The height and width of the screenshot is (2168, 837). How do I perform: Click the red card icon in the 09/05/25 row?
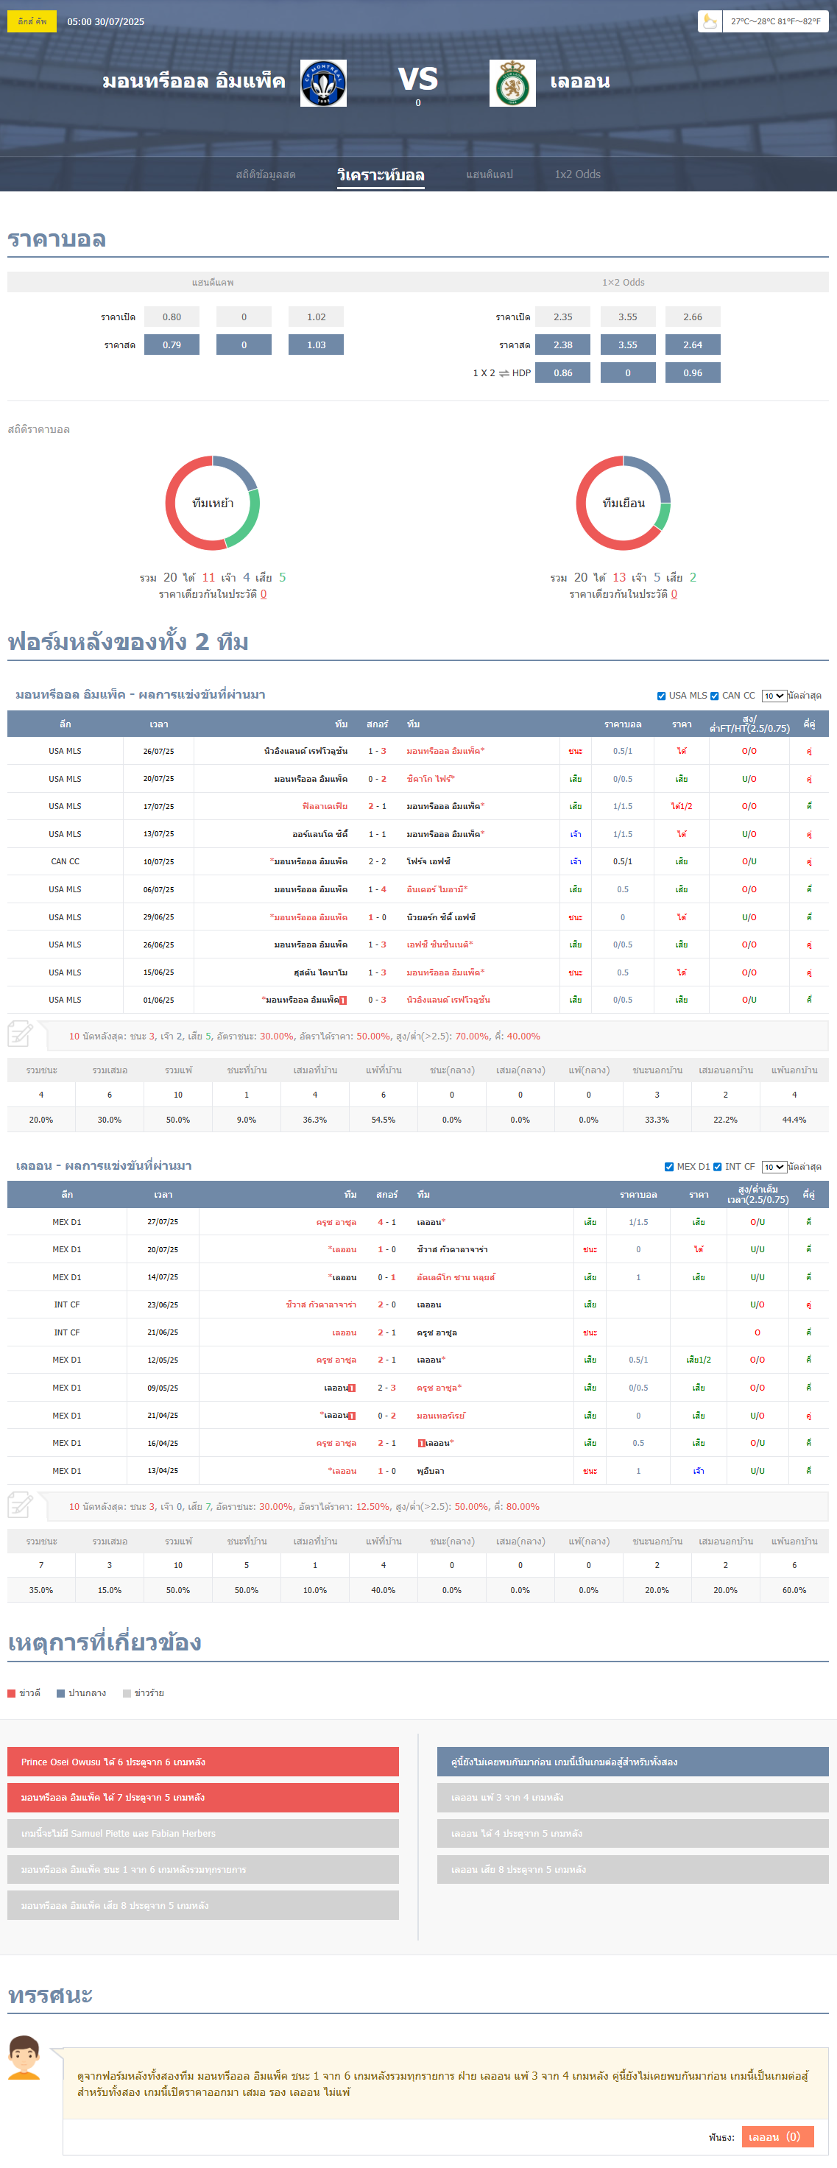tap(352, 1388)
